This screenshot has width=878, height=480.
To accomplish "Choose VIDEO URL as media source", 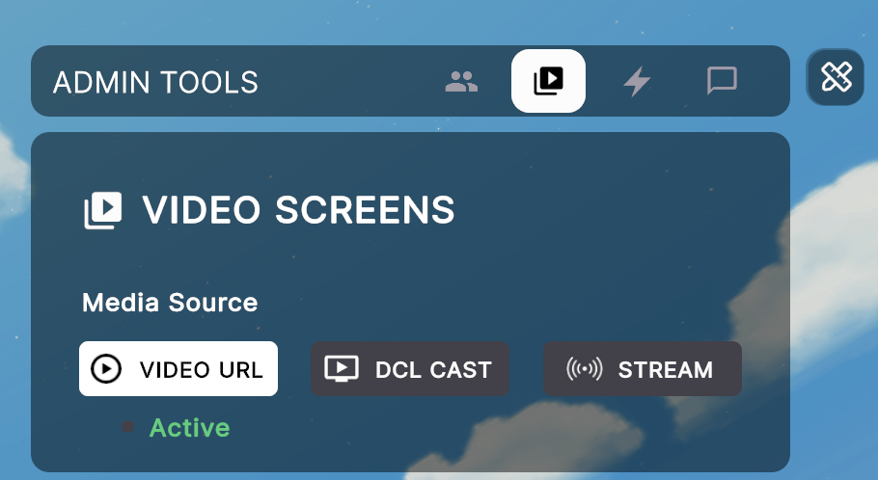I will tap(178, 368).
